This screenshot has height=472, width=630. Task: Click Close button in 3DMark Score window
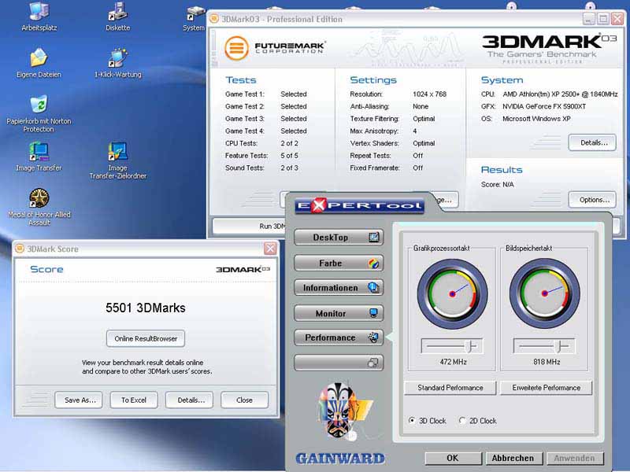click(244, 400)
